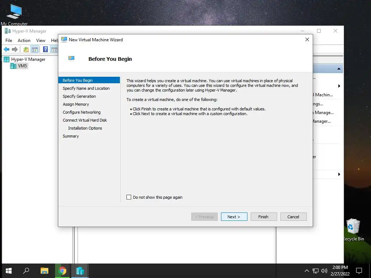The image size is (371, 278).
Task: Open the Windows Start menu
Action: (x=9, y=271)
